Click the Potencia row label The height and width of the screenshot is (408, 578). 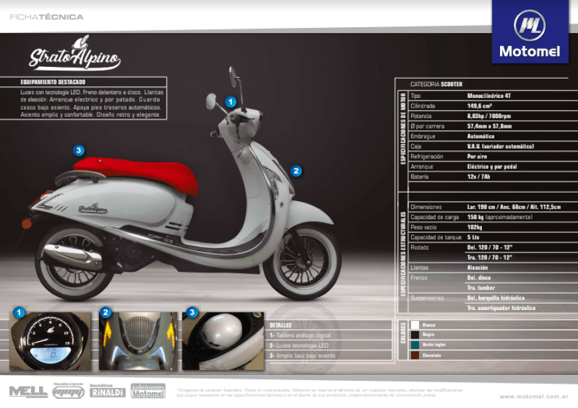[x=421, y=116]
